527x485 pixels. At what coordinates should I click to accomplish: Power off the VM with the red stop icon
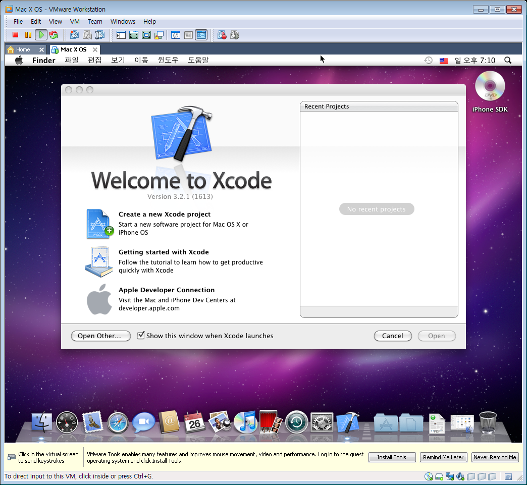coord(16,35)
